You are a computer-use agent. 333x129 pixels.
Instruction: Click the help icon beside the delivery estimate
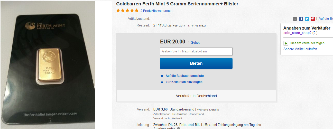[x=178, y=128]
